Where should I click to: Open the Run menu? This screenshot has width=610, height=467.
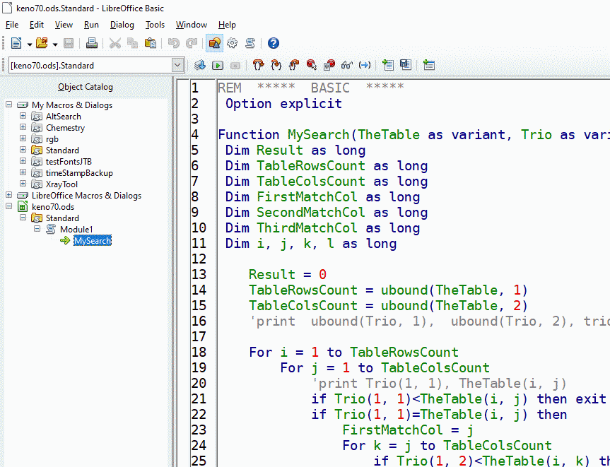91,25
